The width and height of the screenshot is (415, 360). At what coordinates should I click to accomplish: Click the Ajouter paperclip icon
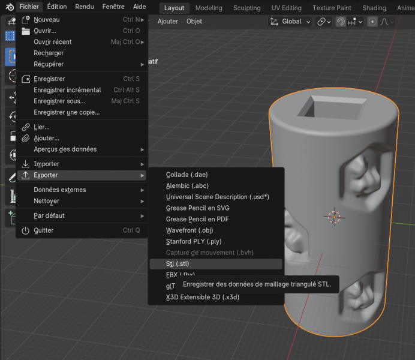click(25, 138)
